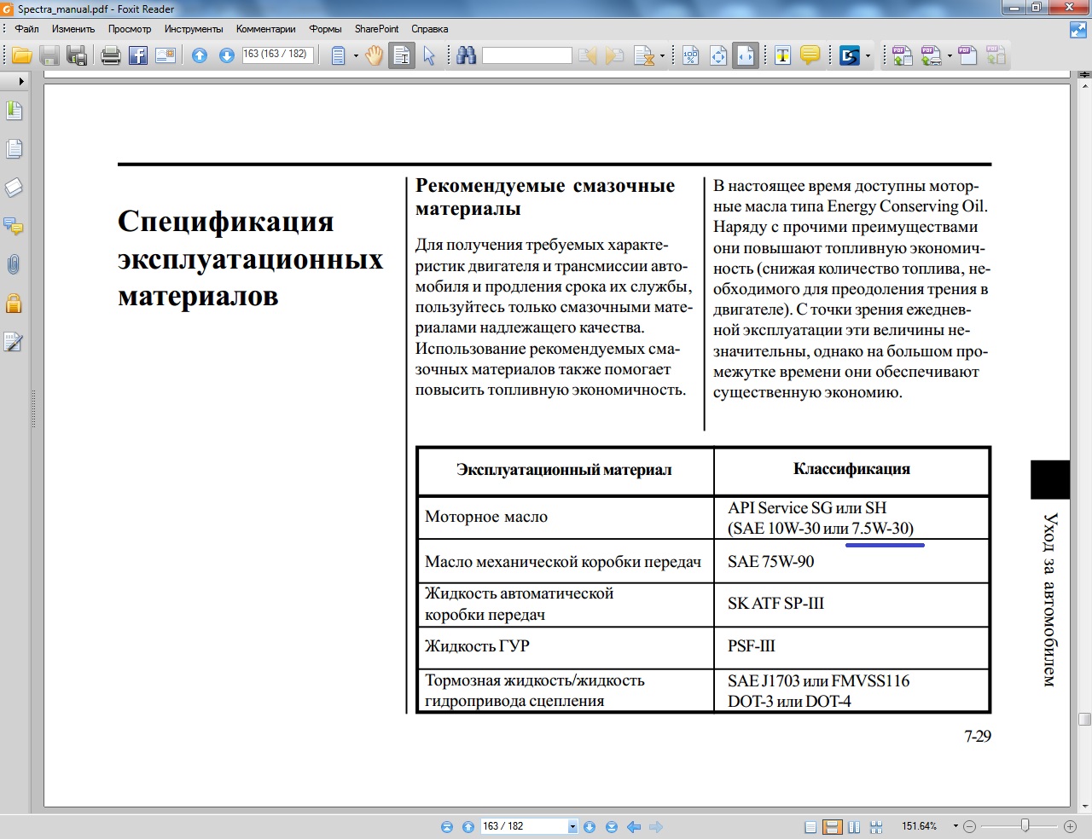1092x839 pixels.
Task: Select the arrow Select Annotation tool
Action: 429,56
